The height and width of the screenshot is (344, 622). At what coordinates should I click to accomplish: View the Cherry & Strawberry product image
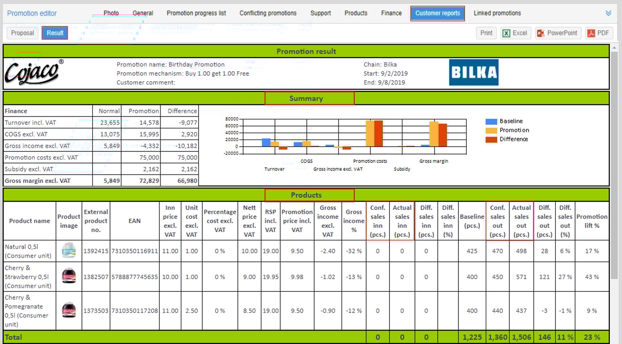(x=69, y=277)
